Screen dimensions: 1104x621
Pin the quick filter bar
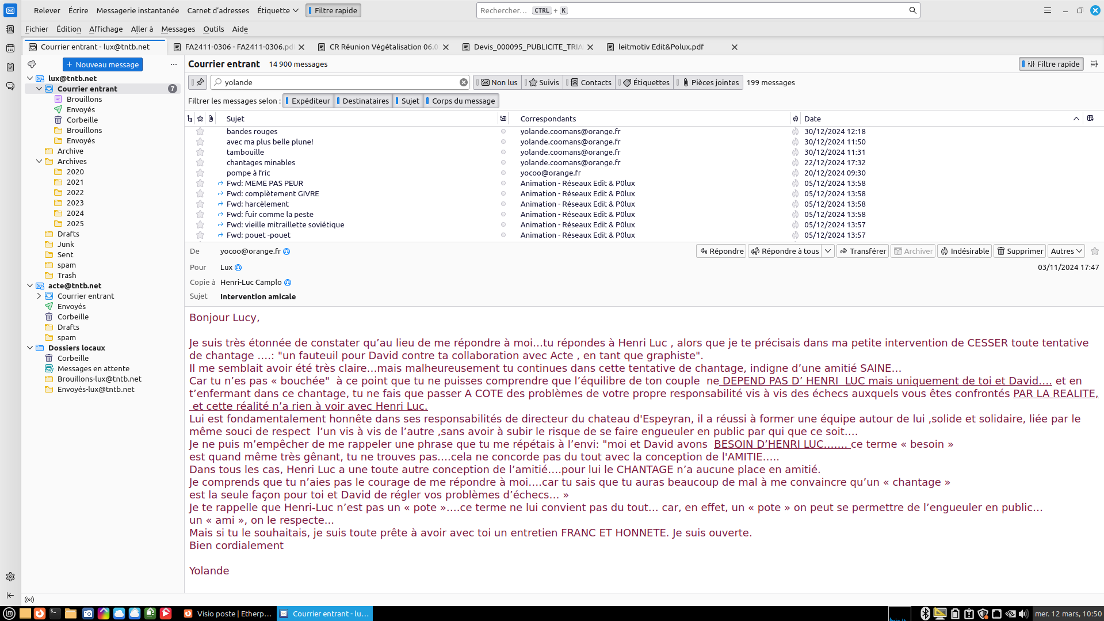pos(198,82)
